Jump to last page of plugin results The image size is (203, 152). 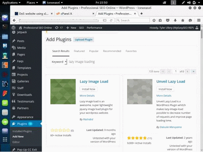(194, 71)
